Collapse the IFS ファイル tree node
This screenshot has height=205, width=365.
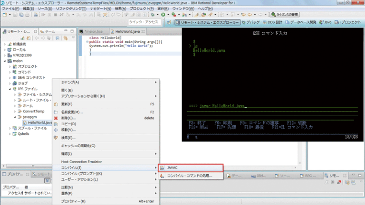[x=10, y=89]
